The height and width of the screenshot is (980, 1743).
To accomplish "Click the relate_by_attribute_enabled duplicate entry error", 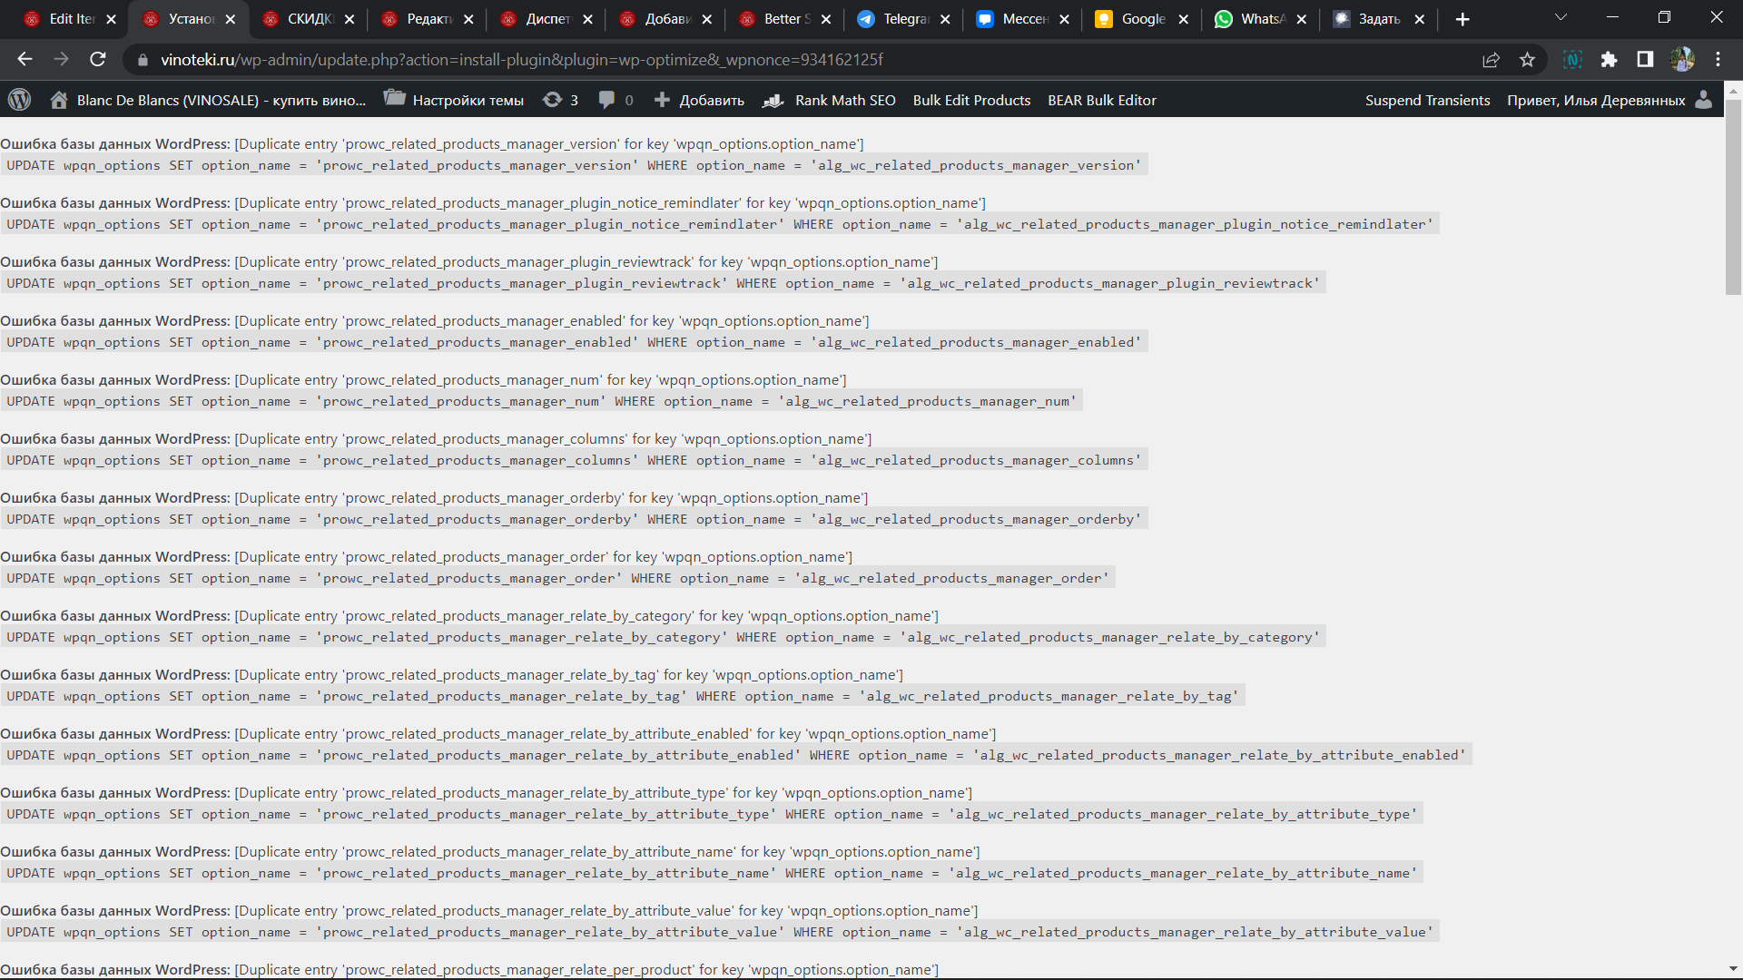I will point(498,734).
